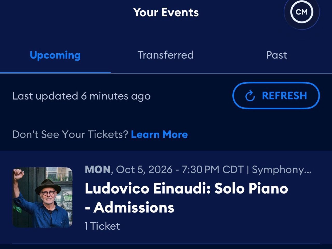Click the truncated Symphony venue name
332x249 pixels.
[282, 170]
